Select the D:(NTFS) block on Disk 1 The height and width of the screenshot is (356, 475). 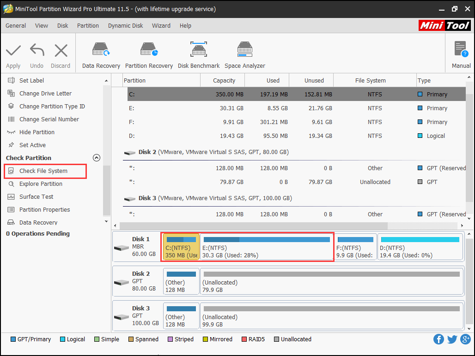click(x=420, y=247)
